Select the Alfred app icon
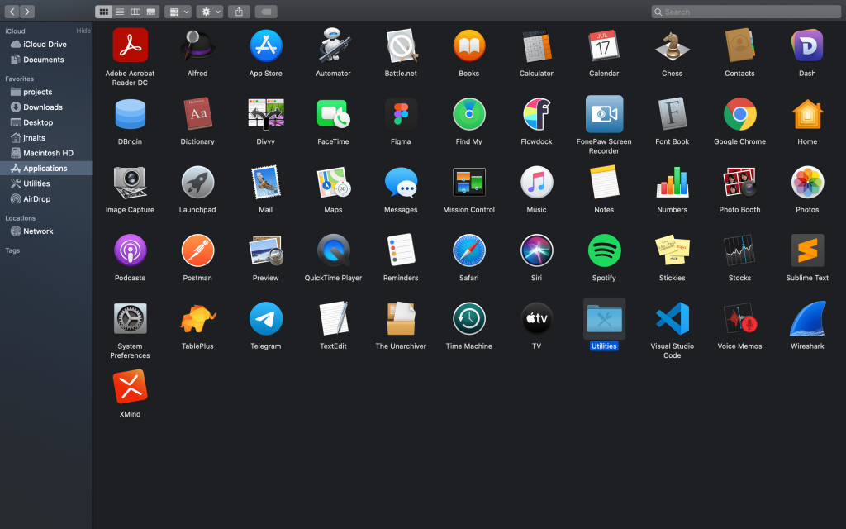Image resolution: width=846 pixels, height=529 pixels. pos(197,46)
